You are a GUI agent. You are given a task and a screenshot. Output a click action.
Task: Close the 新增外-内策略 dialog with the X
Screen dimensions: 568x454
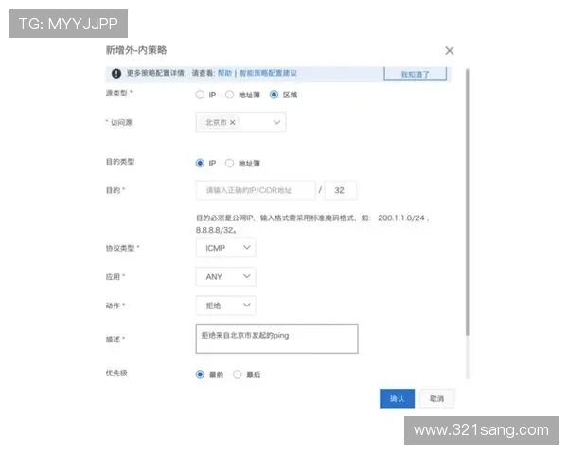coord(449,51)
